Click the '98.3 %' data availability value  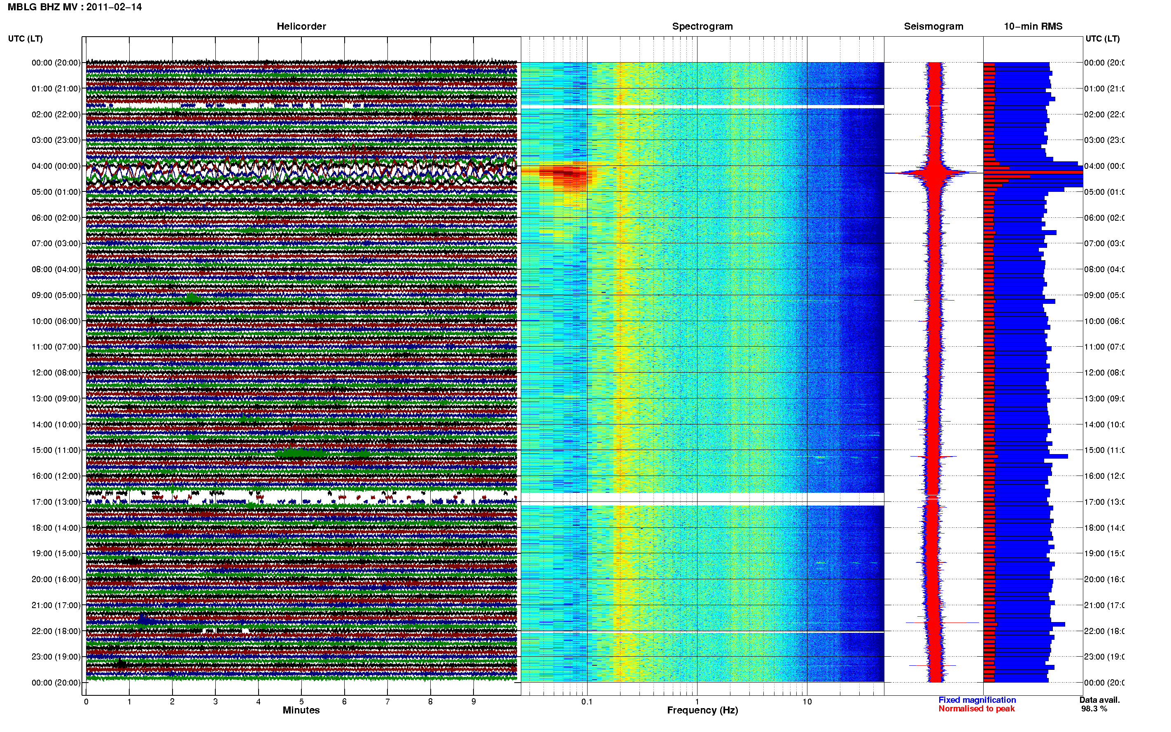coord(1094,709)
